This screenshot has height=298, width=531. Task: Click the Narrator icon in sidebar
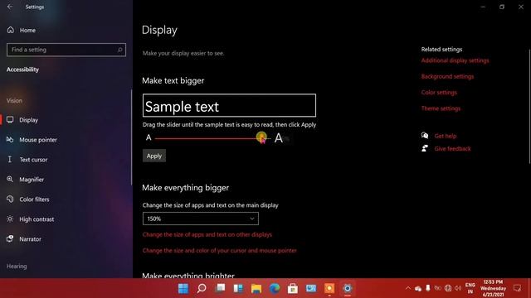click(x=10, y=238)
